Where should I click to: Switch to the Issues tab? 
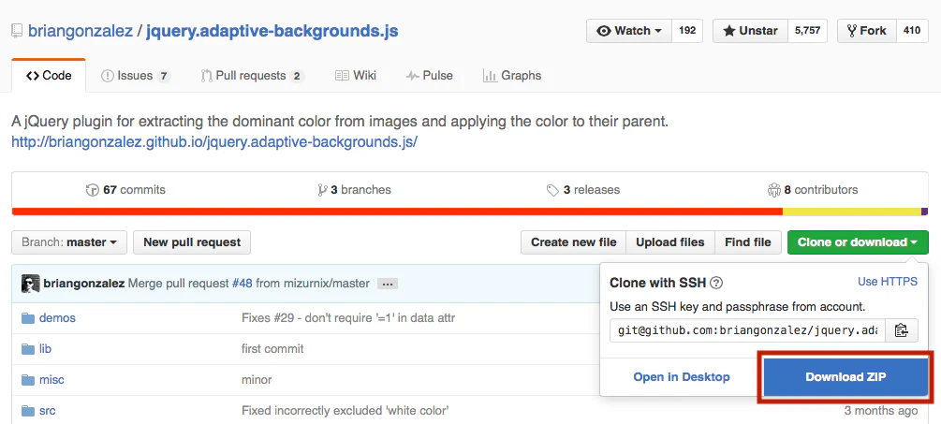coord(136,76)
